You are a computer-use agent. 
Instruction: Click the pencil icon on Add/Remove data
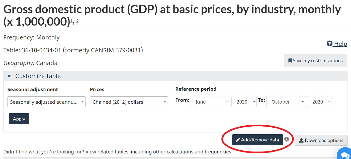tap(238, 140)
